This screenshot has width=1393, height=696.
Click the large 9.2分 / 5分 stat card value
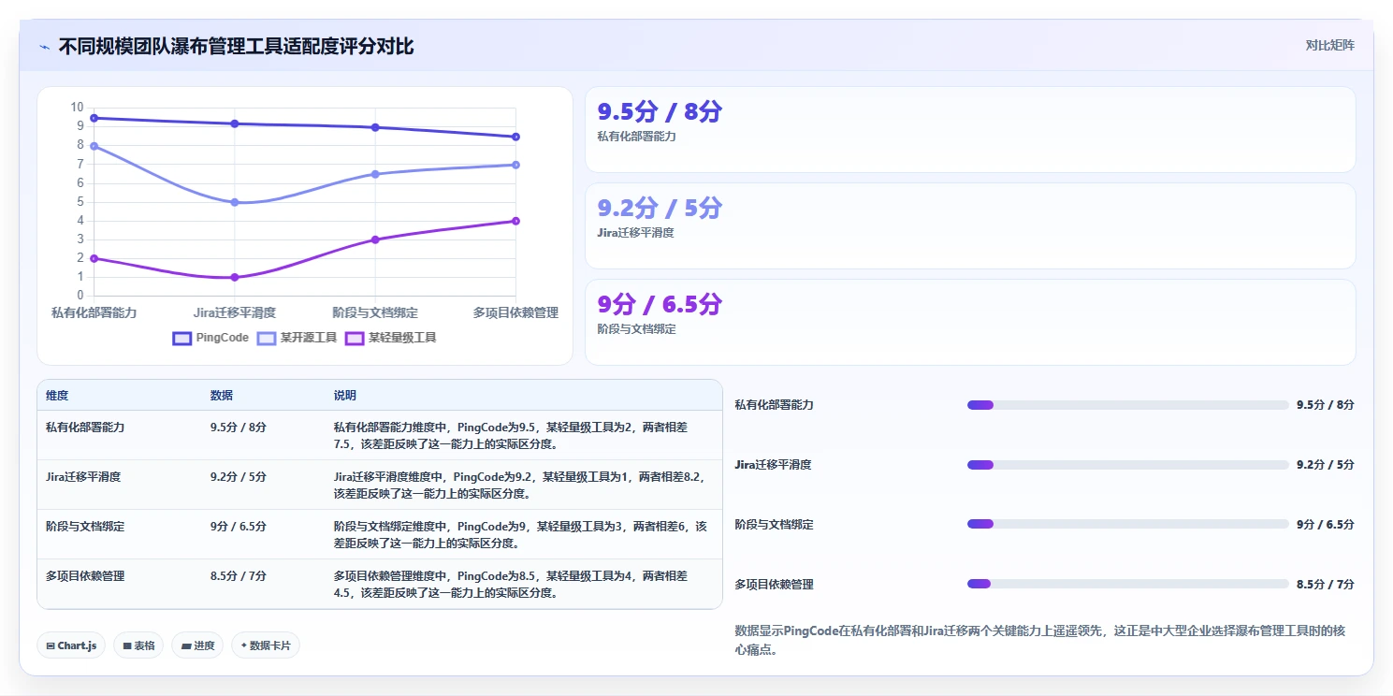point(660,208)
